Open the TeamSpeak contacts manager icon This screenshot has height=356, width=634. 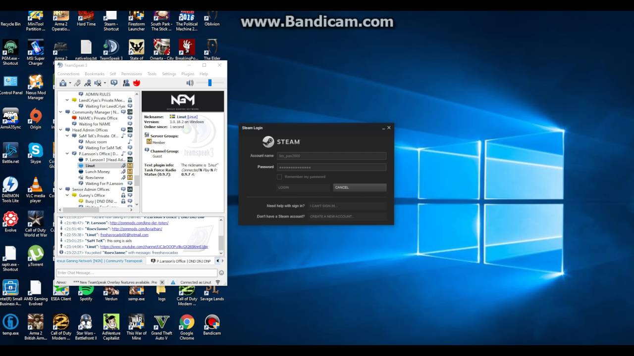coord(126,83)
